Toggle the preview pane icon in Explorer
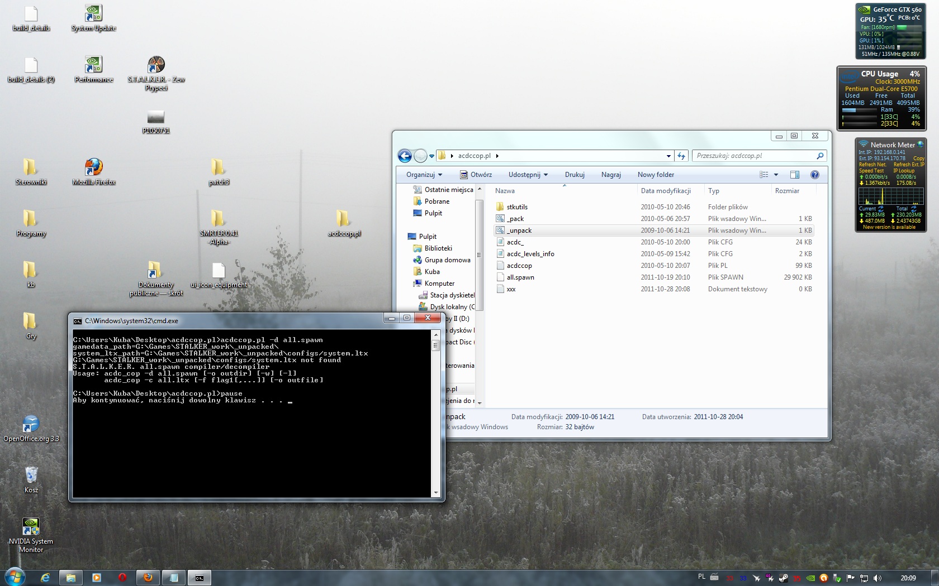939x586 pixels. (794, 175)
